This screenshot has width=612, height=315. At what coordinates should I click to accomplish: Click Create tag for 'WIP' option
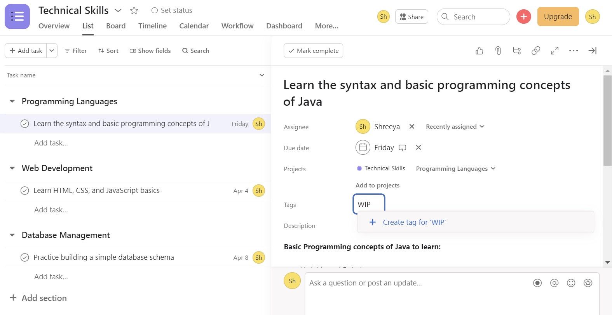(414, 222)
